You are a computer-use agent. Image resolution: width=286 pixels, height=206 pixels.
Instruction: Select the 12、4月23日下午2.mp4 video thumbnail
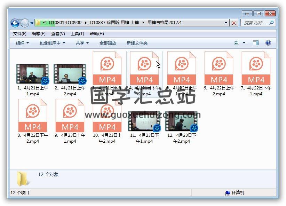(x=182, y=121)
